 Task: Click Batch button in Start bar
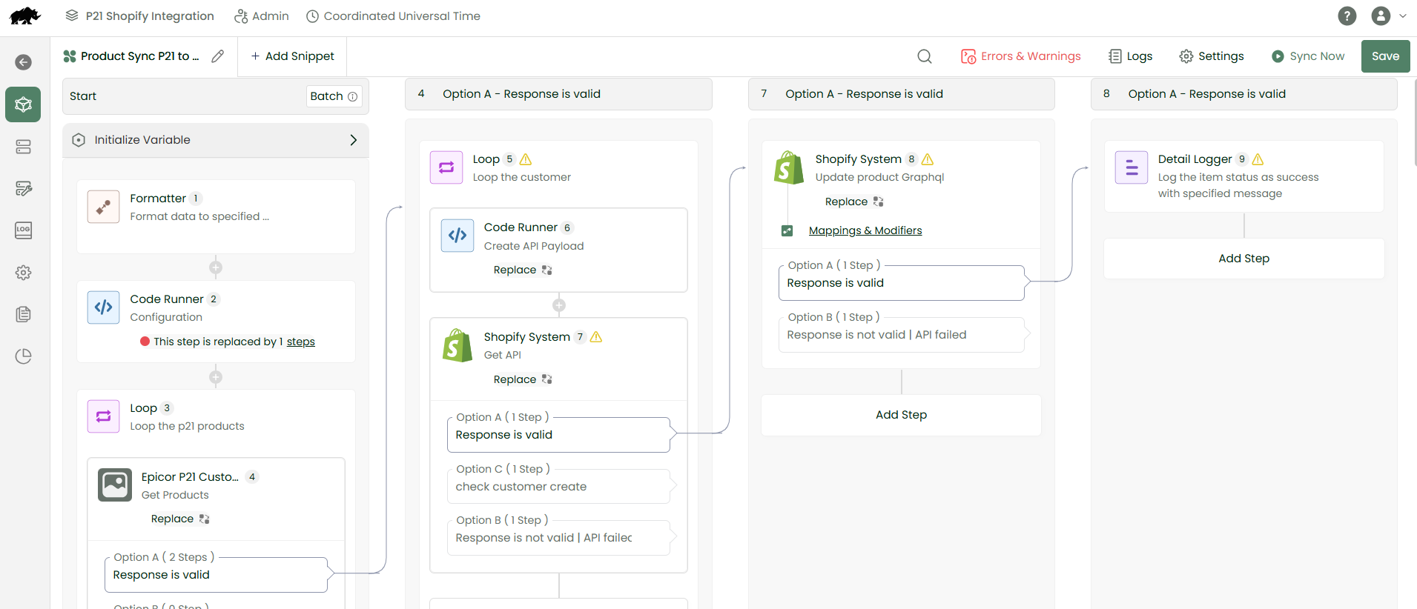(x=334, y=96)
